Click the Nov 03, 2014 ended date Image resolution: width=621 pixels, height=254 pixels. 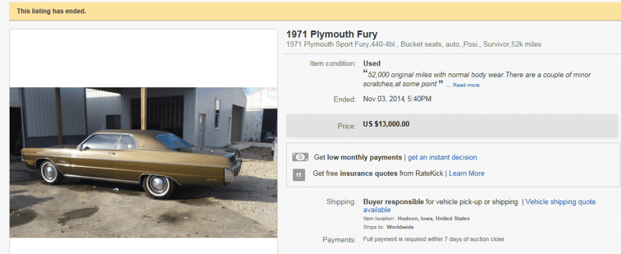point(397,99)
